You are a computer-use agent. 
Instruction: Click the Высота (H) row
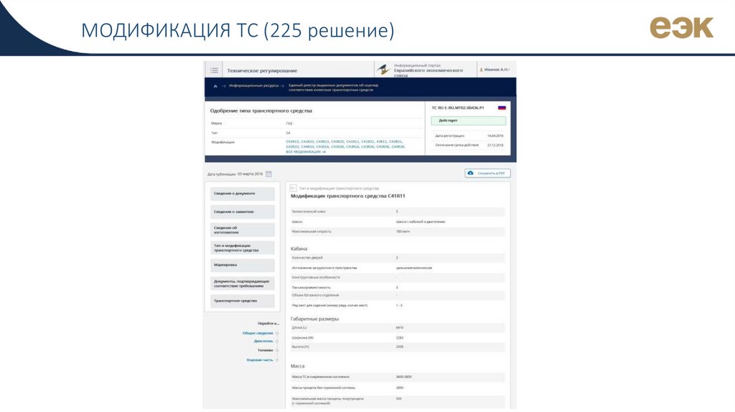(x=398, y=347)
